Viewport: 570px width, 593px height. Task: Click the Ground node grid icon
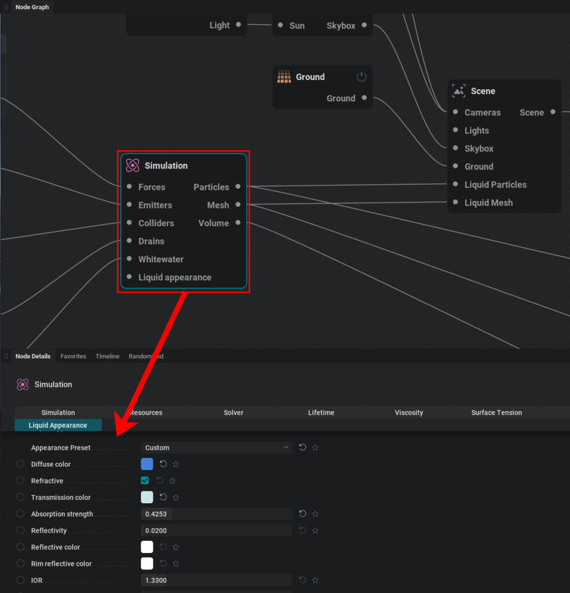pos(284,76)
